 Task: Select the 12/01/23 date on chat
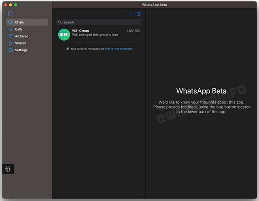133,31
